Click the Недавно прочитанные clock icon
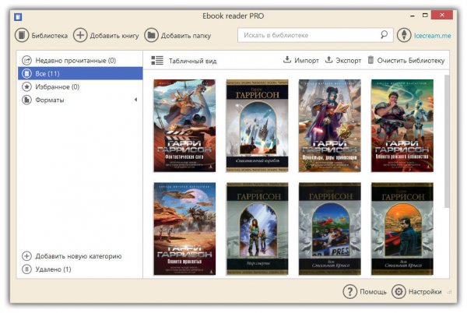Viewport: 467px width, 313px height. (x=26, y=61)
